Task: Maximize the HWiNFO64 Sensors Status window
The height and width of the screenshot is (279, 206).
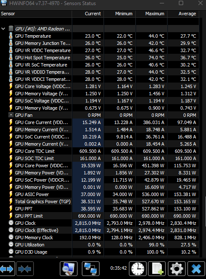Action: (181, 3)
